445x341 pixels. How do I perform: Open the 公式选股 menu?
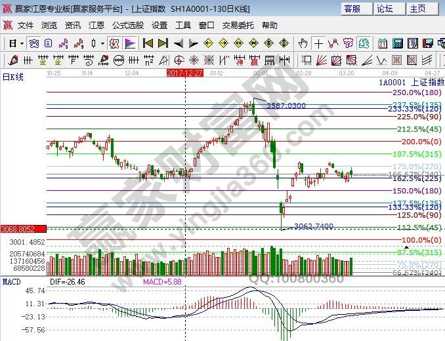point(127,25)
